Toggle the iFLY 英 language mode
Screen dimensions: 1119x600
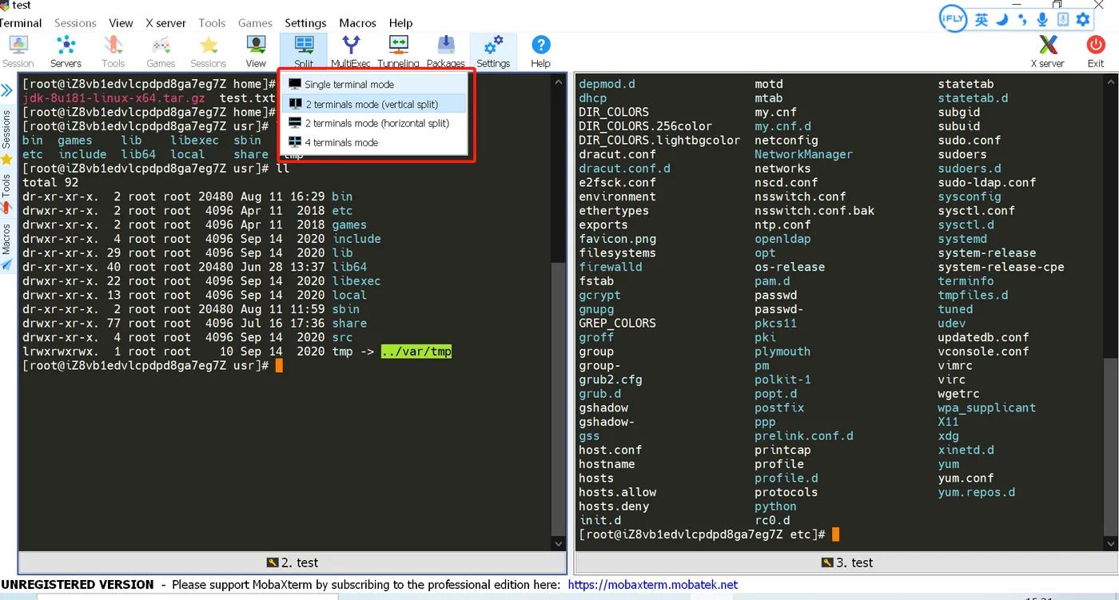(982, 20)
